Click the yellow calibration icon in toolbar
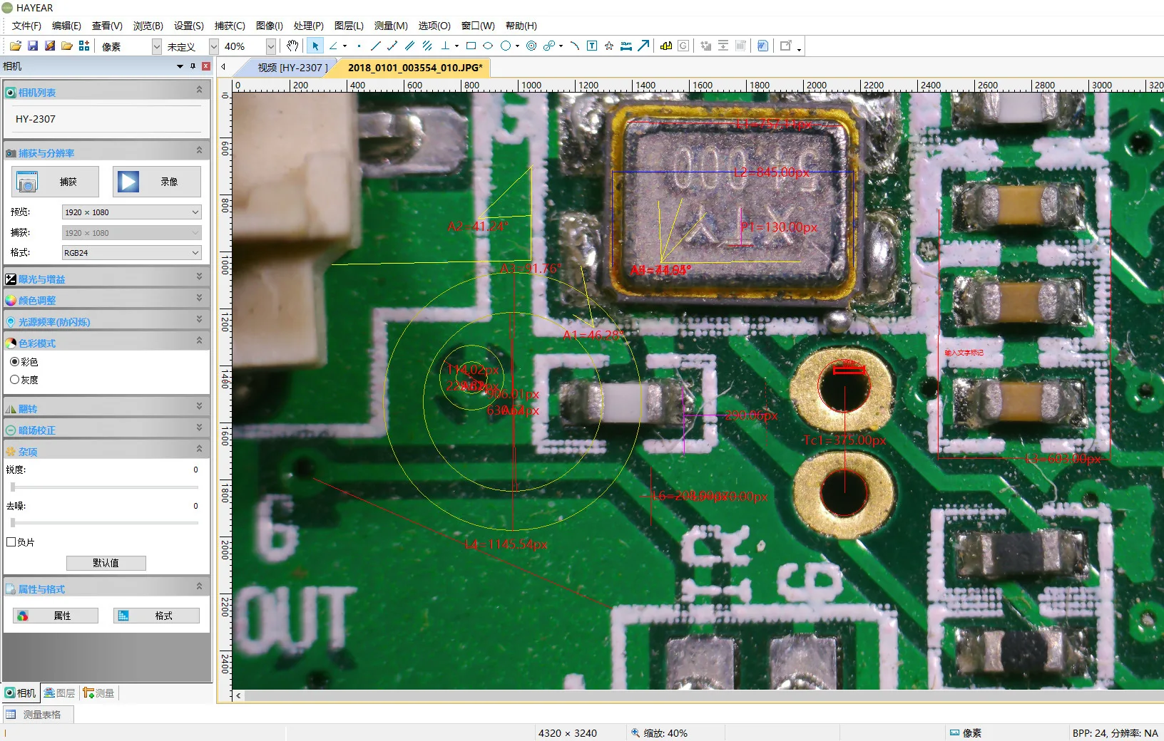The image size is (1164, 741). coord(666,46)
